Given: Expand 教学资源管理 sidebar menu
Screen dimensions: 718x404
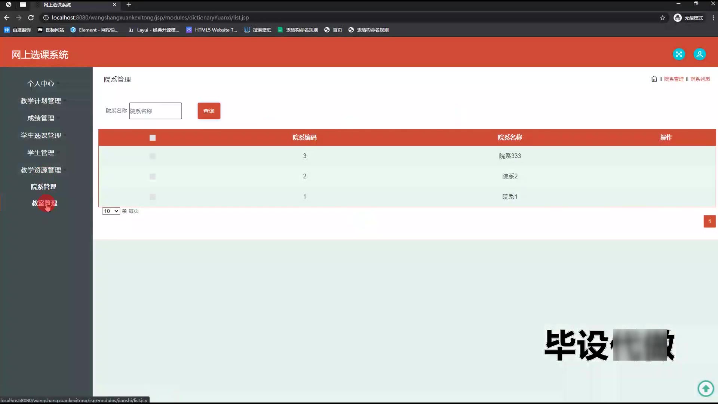Looking at the screenshot, I should pos(41,170).
